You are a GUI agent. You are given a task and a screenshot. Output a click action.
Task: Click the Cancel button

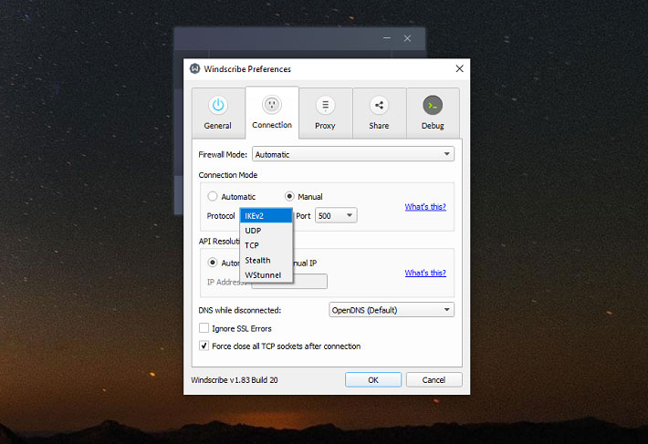click(434, 379)
